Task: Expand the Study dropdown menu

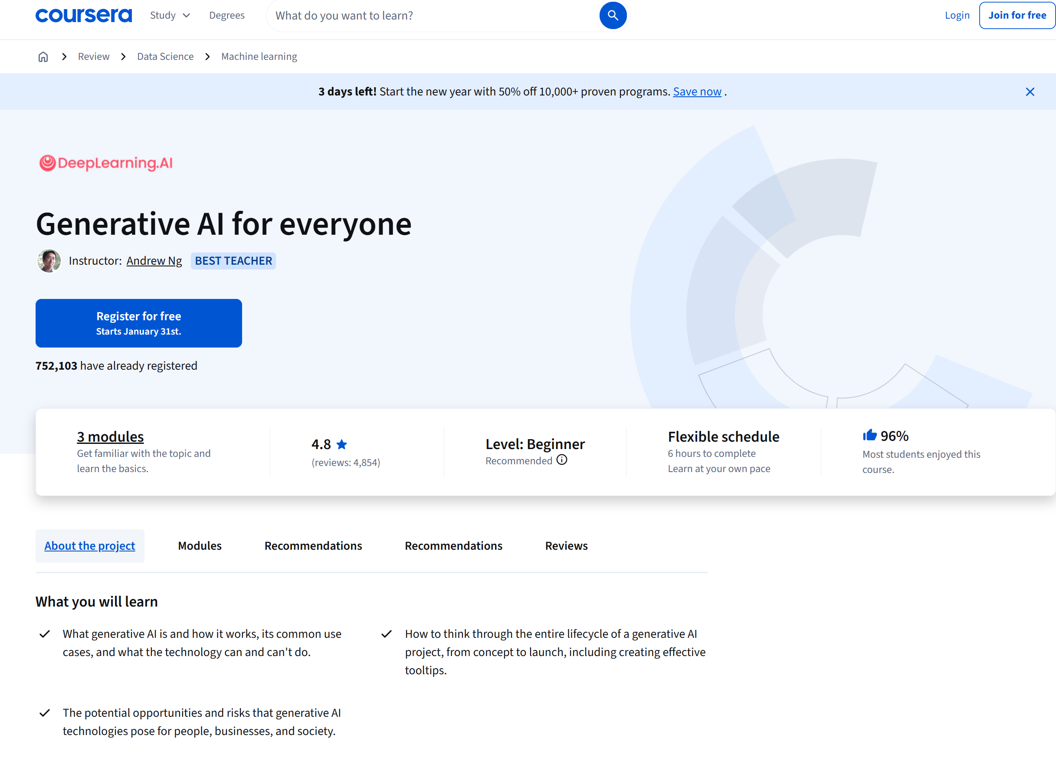Action: 170,16
